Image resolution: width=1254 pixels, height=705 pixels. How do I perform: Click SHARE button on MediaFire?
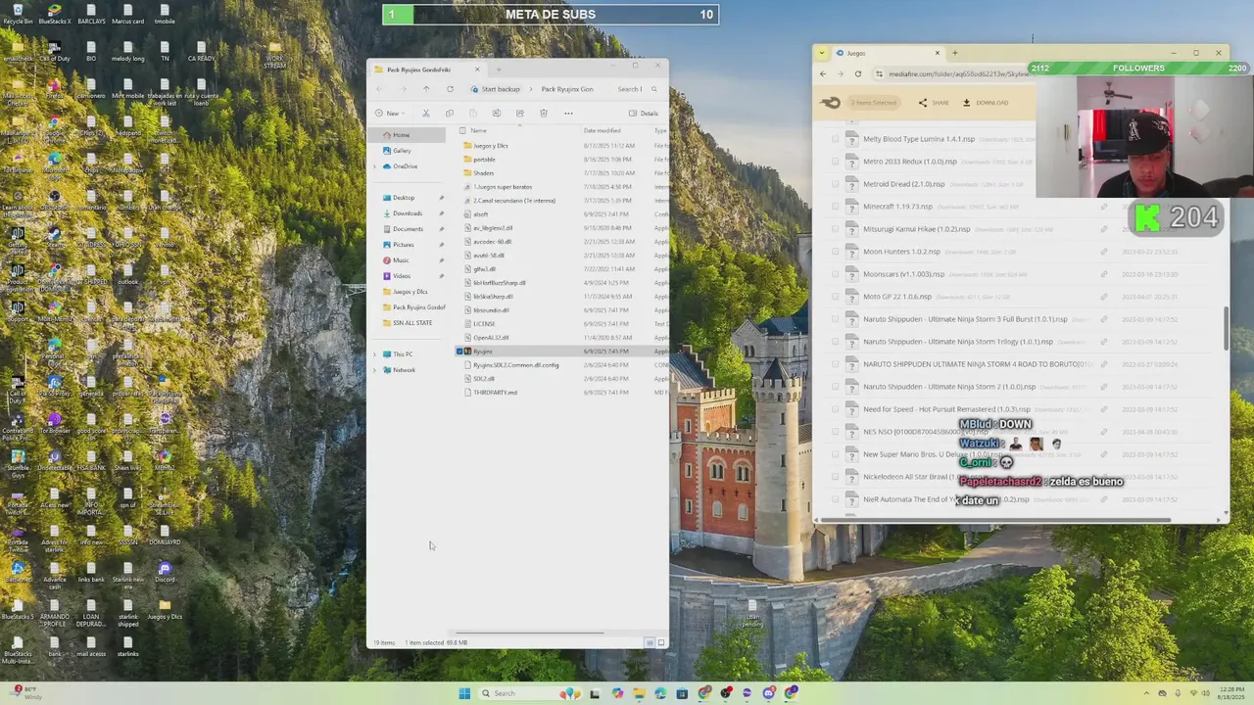pos(934,103)
